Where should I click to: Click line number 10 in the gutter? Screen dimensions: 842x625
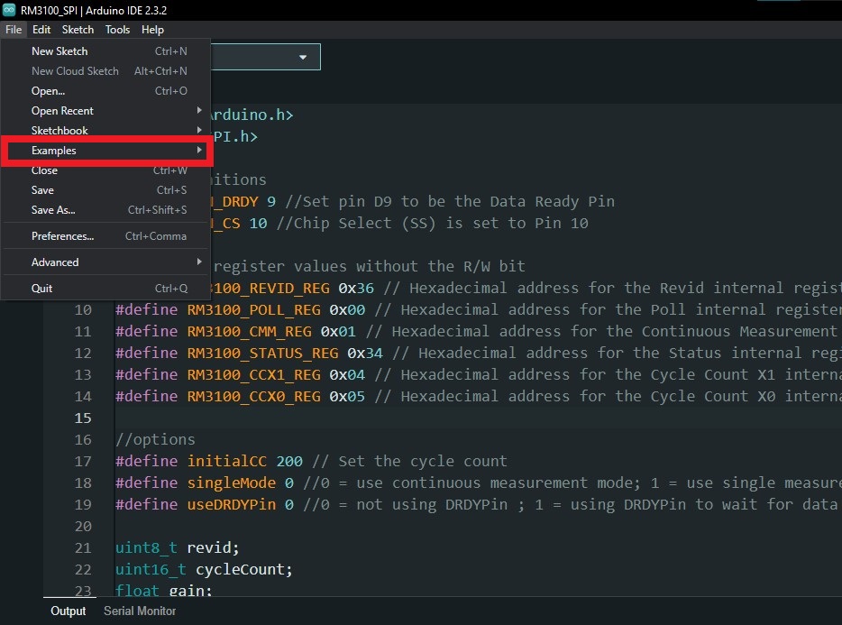[x=83, y=310]
